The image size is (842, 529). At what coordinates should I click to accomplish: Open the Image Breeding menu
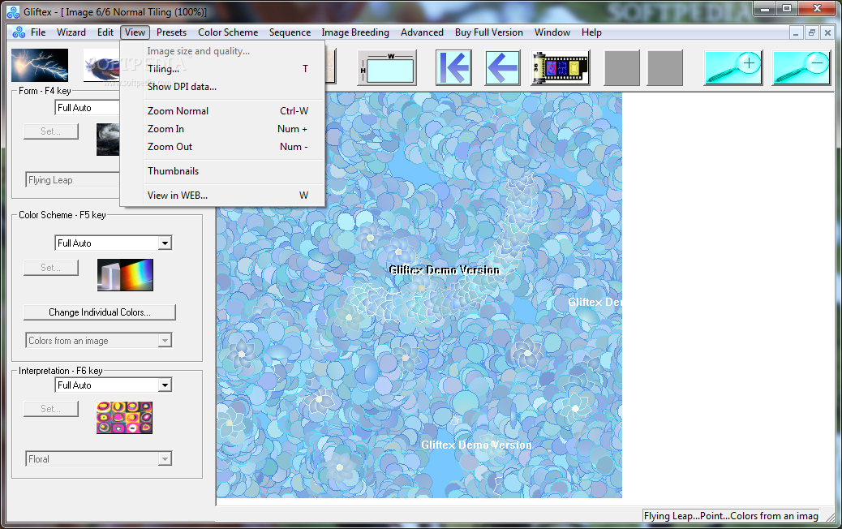click(x=355, y=32)
